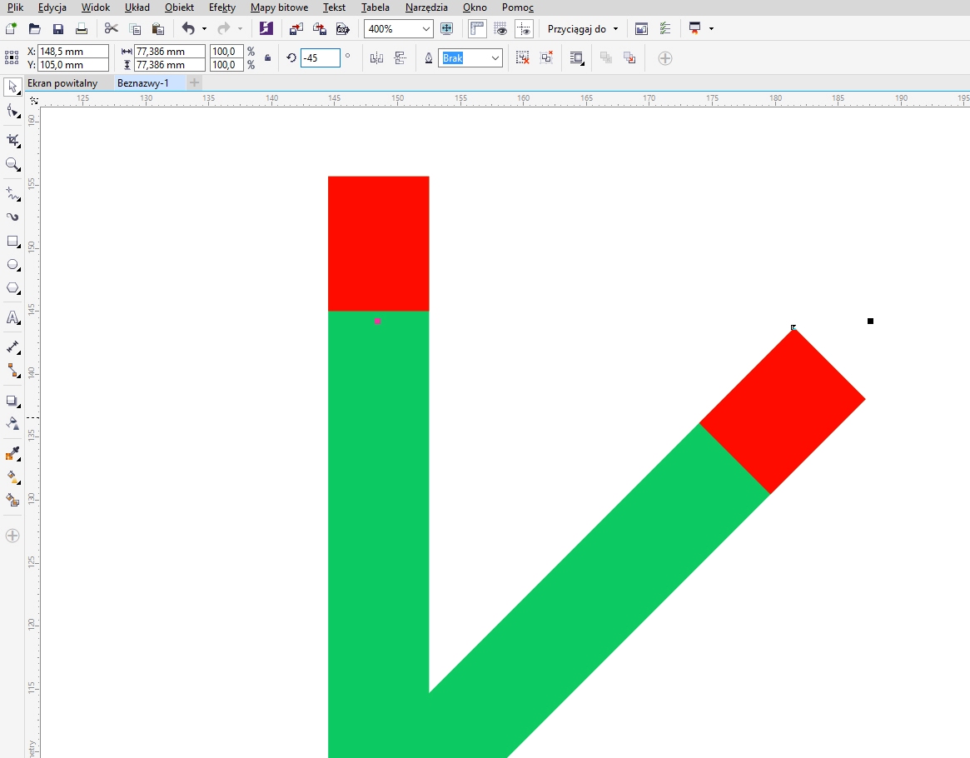Pick the Ellipse tool
This screenshot has width=970, height=758.
tap(12, 265)
